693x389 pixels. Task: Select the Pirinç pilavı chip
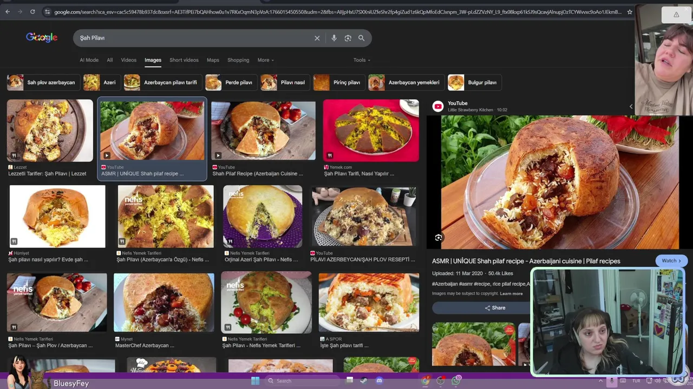point(338,82)
